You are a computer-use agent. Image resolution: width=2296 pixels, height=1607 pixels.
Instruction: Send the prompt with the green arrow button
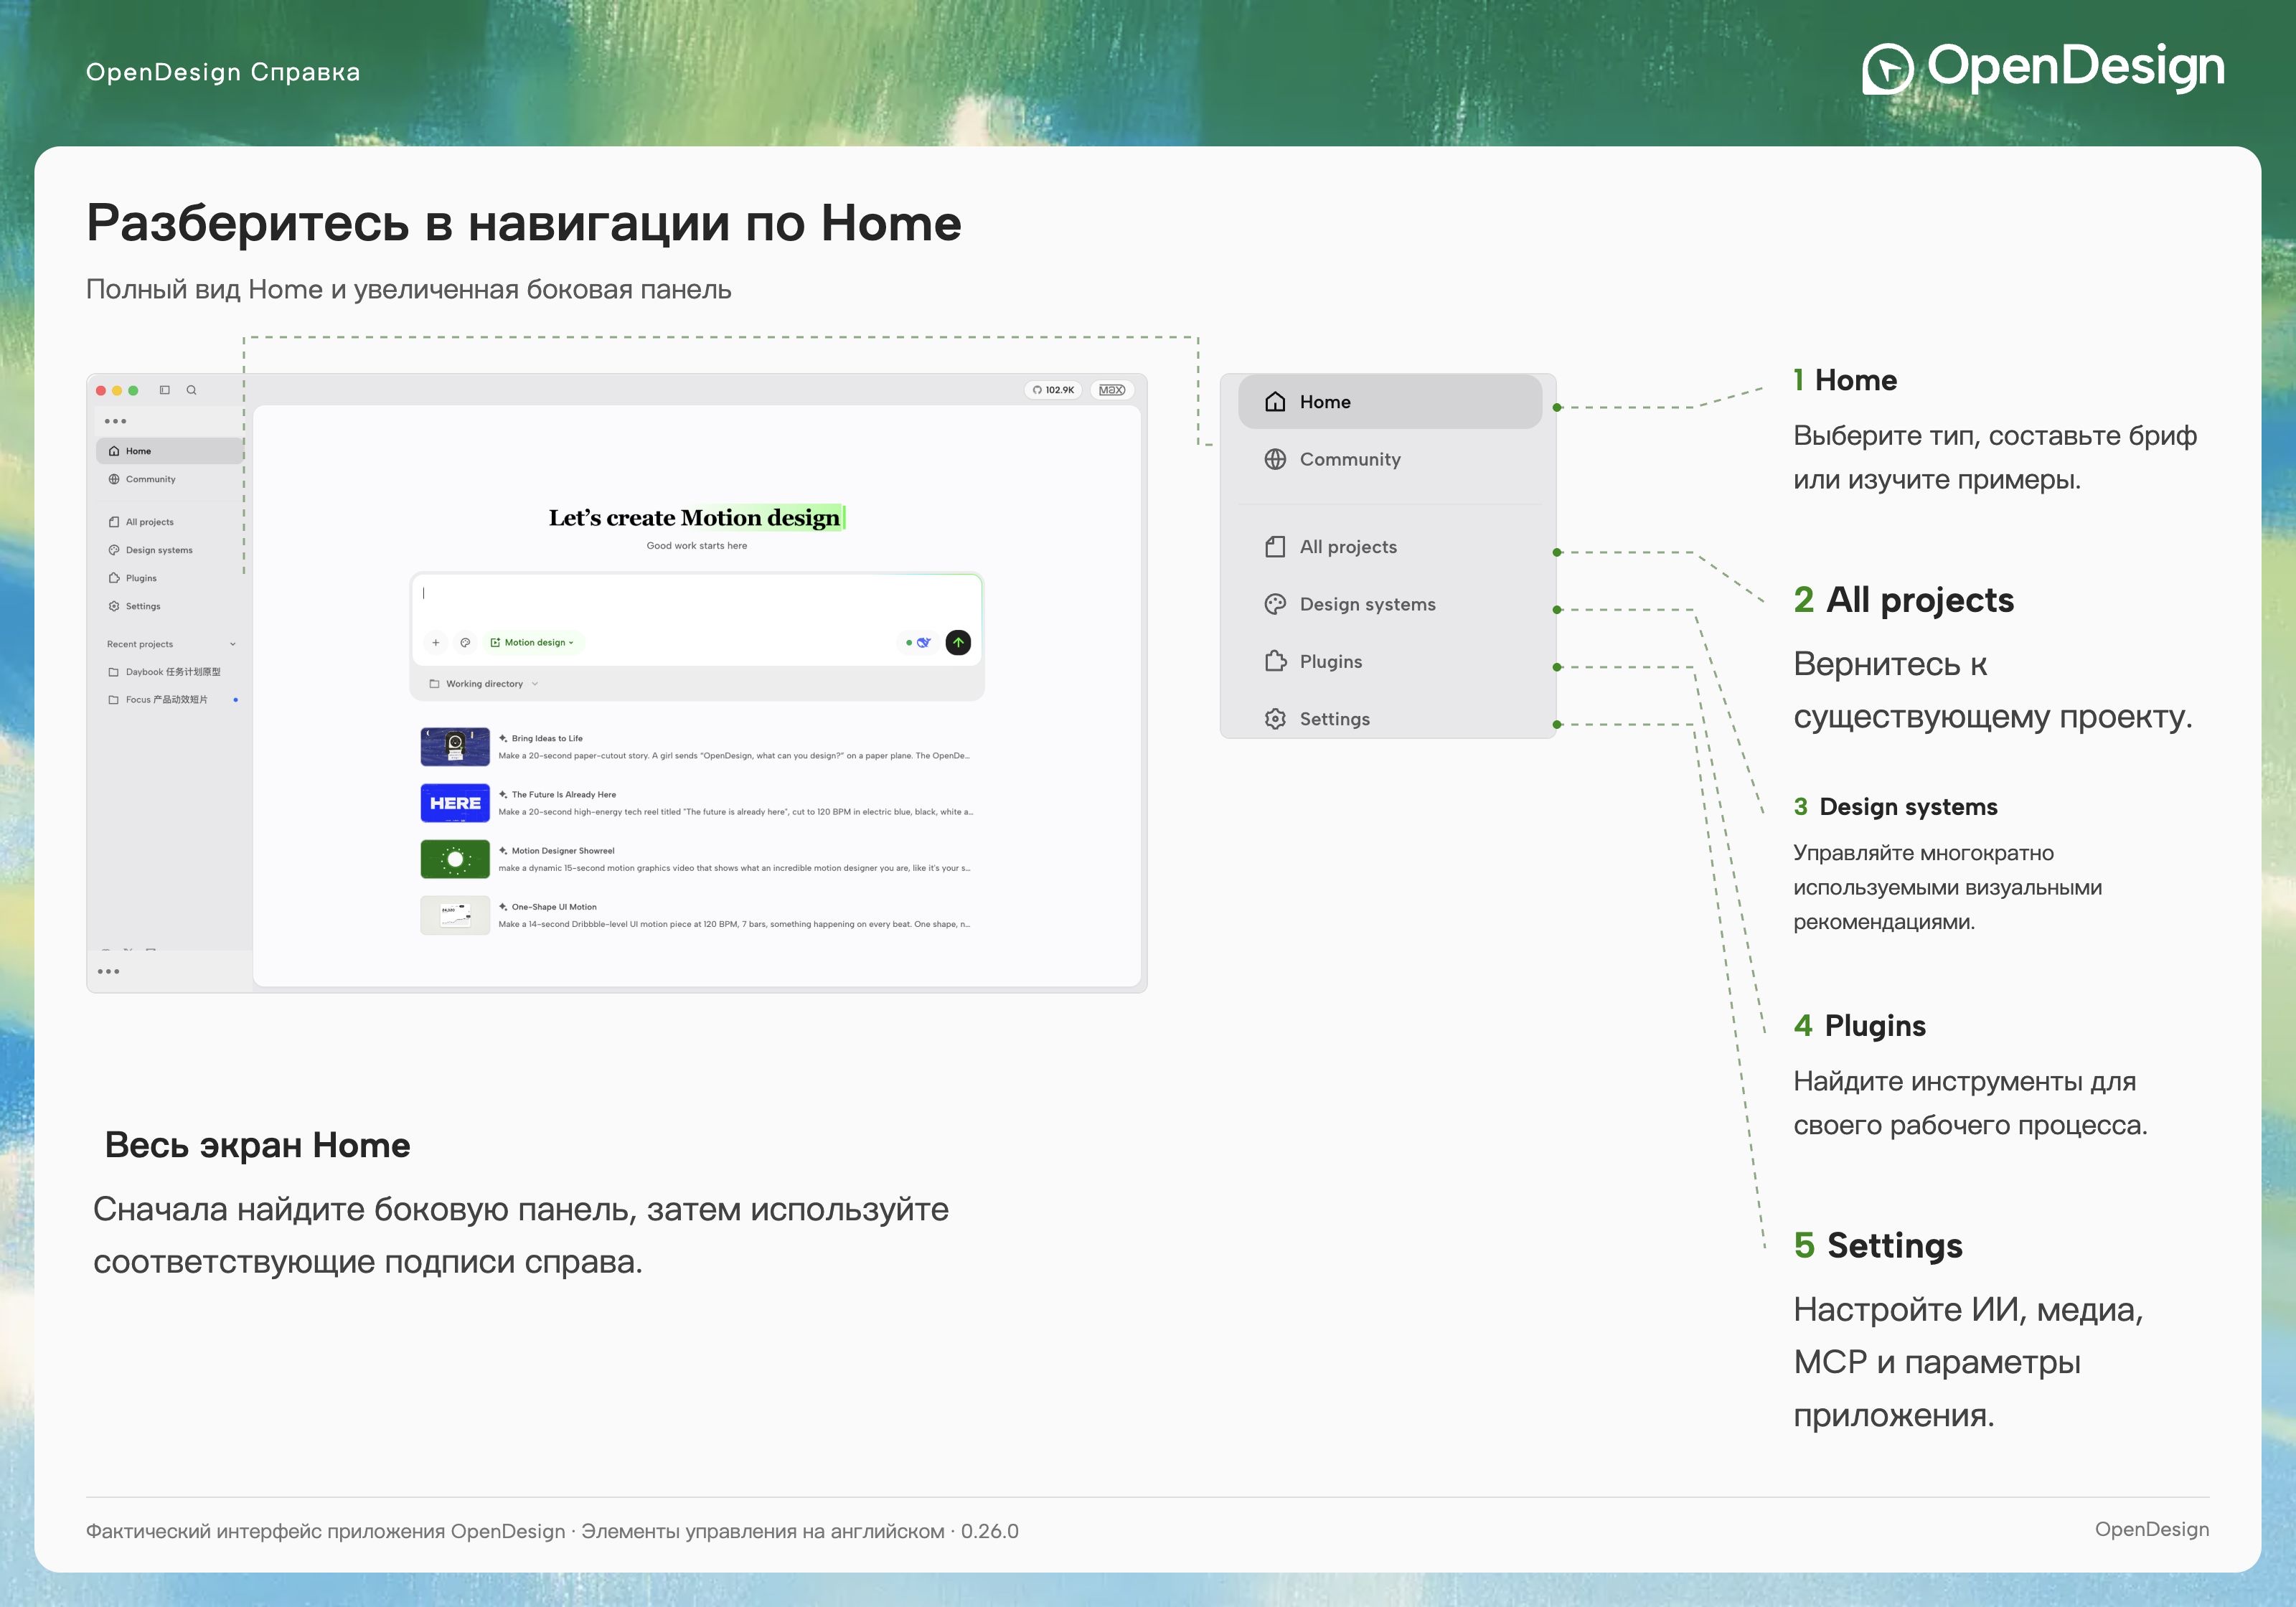pos(958,643)
